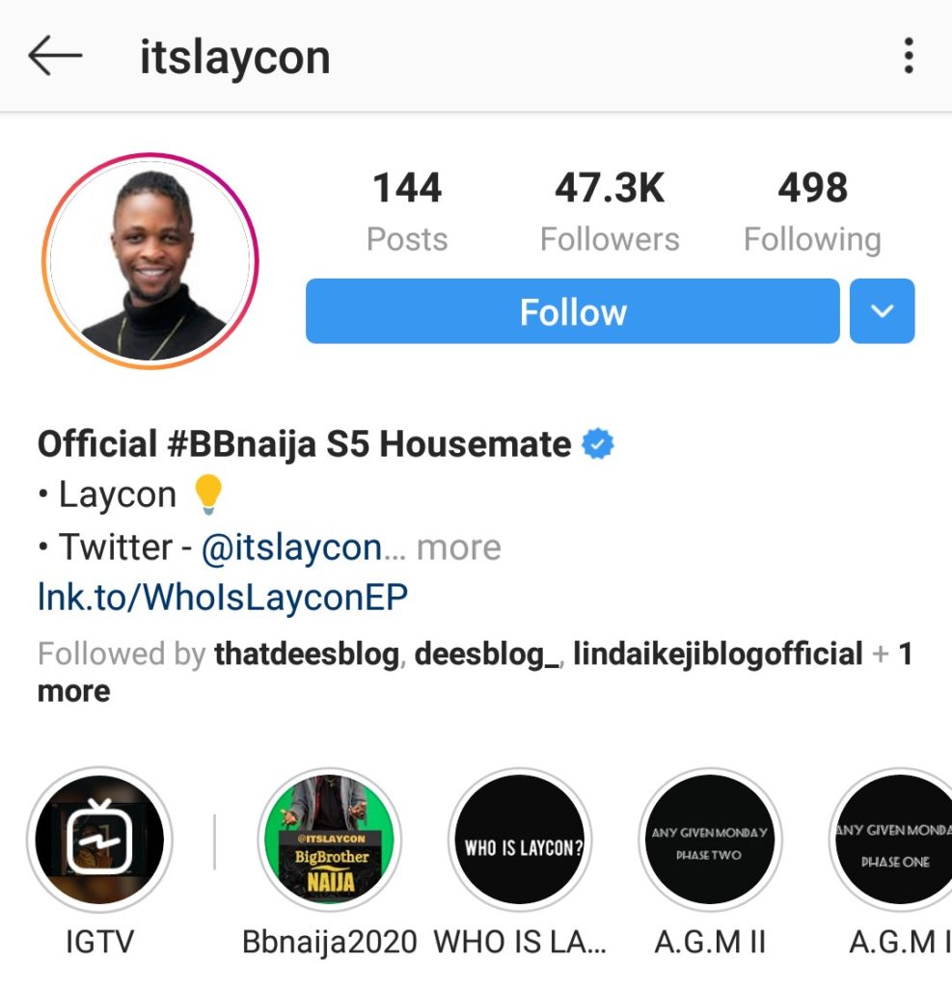Open lindaikejiblogofficial from followed-by list
This screenshot has height=987, width=952.
pyautogui.click(x=718, y=654)
